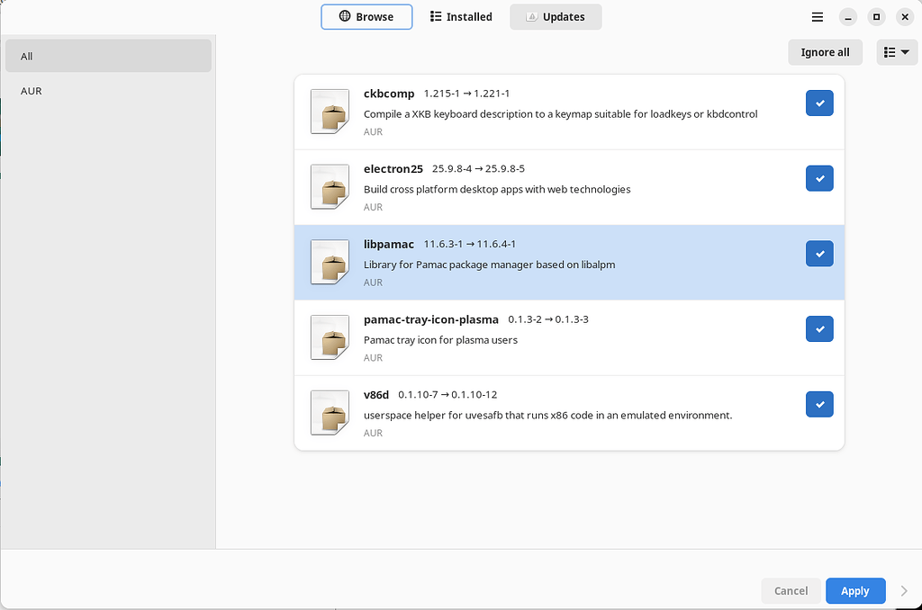This screenshot has height=610, width=922.
Task: Deselect the v86d update checkbox
Action: (819, 405)
